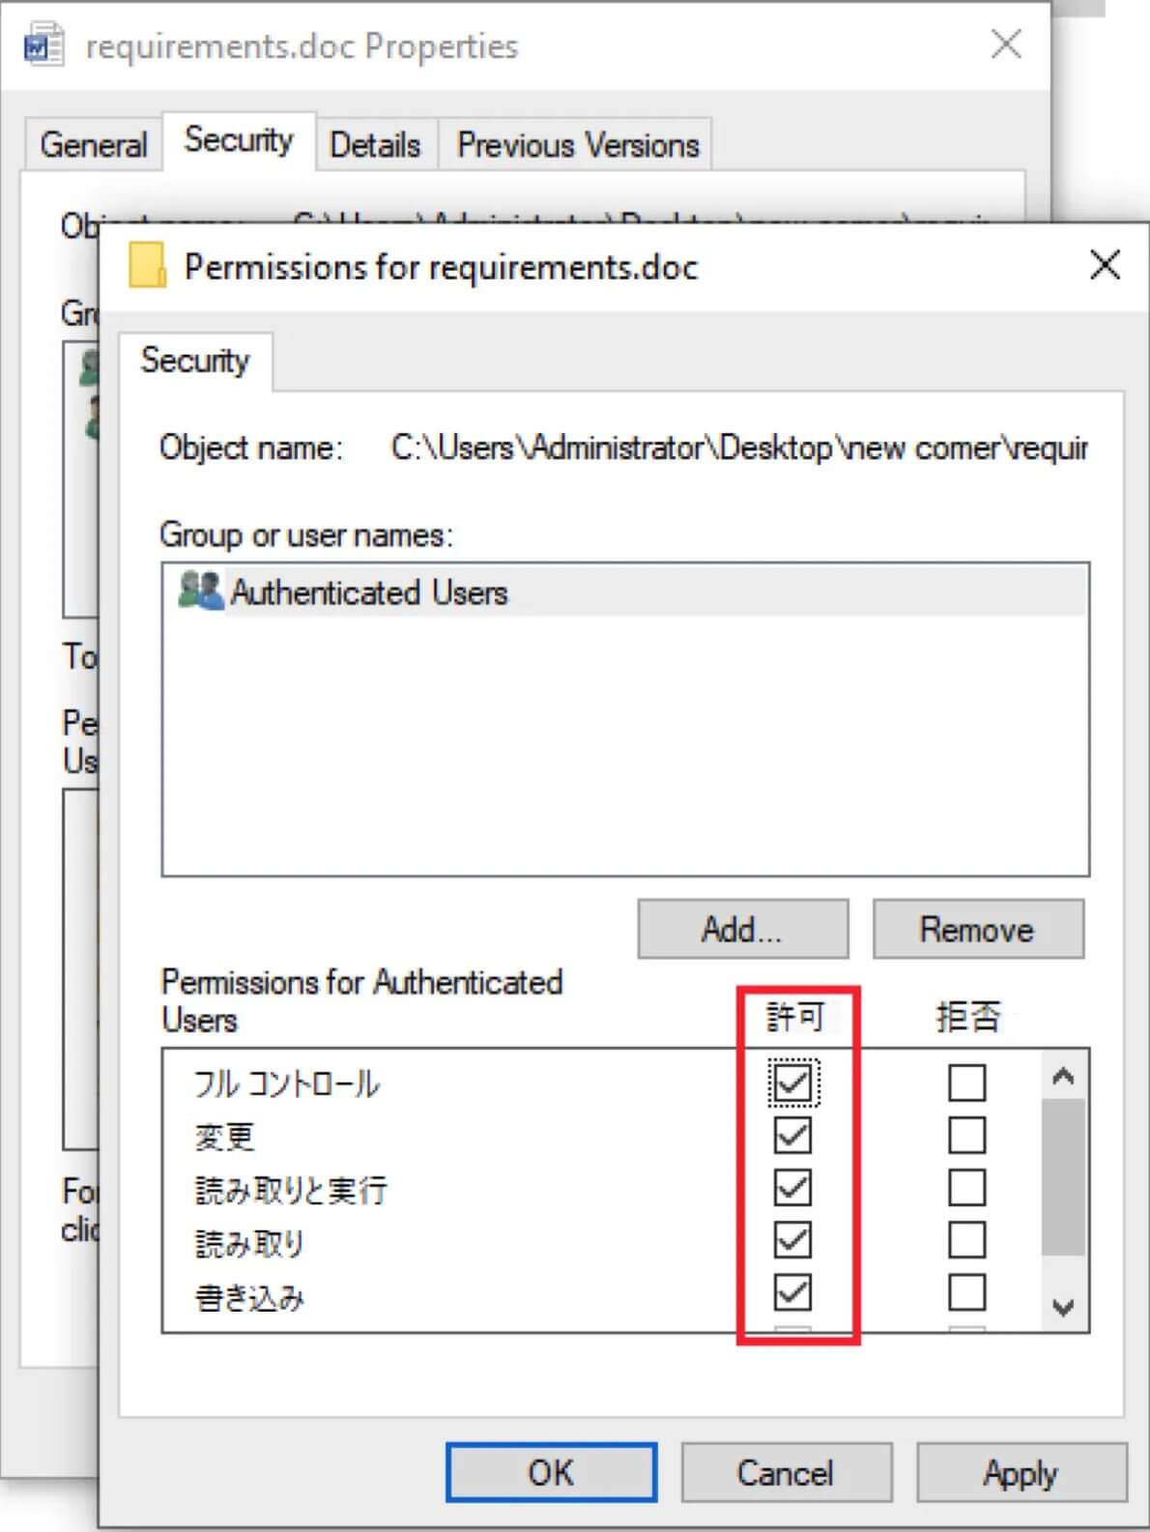Screen dimensions: 1150x1532
Task: Open the Details tab
Action: tap(375, 145)
